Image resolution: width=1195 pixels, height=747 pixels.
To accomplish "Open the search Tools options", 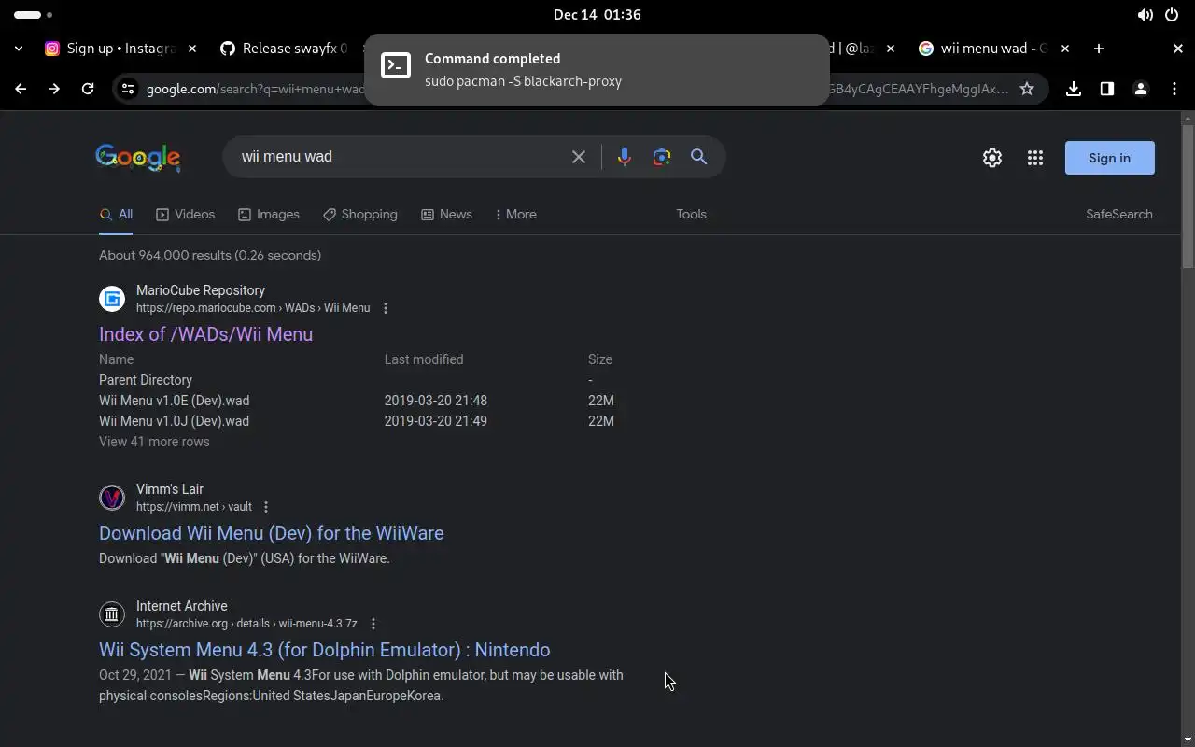I will 691,214.
